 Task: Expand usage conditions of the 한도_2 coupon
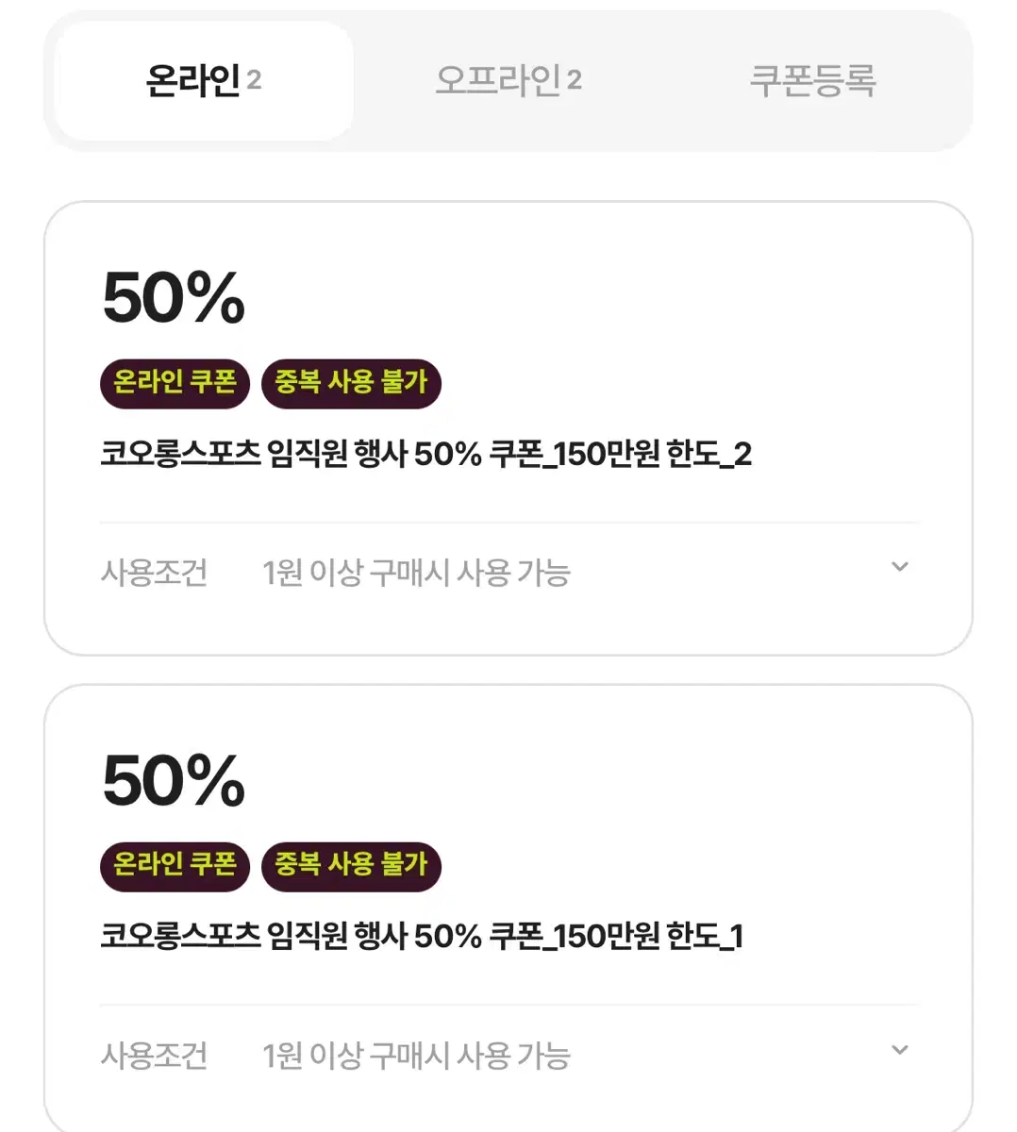pos(900,567)
